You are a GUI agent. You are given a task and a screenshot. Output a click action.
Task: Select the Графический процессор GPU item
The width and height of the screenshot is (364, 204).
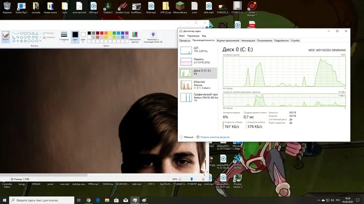point(199,97)
